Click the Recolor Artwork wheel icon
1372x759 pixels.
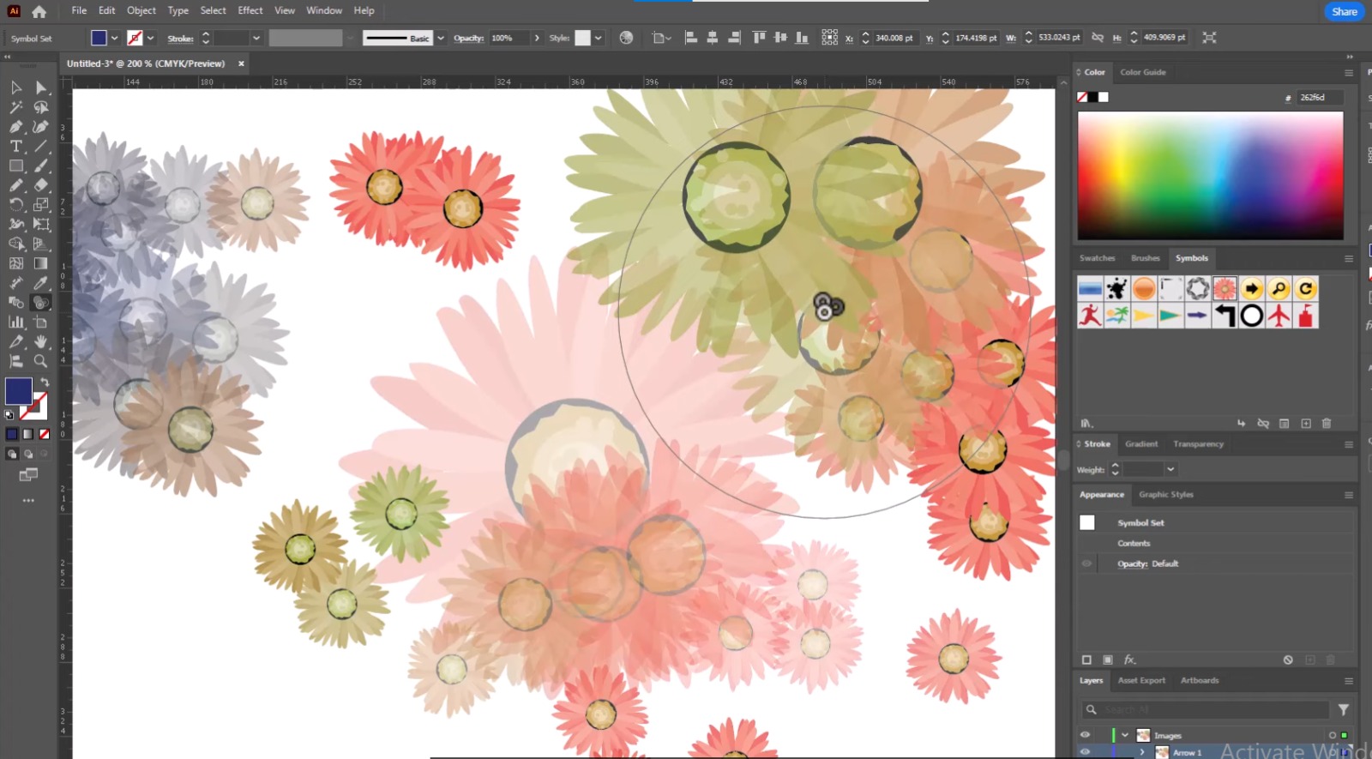pos(626,38)
